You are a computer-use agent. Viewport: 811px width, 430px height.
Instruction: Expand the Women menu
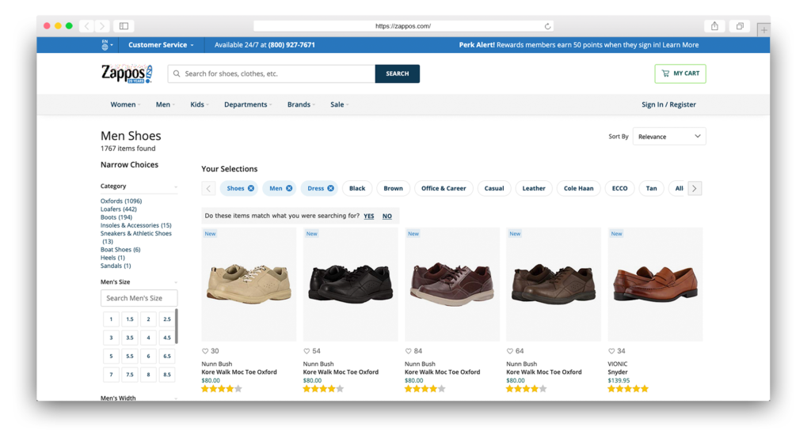click(124, 105)
